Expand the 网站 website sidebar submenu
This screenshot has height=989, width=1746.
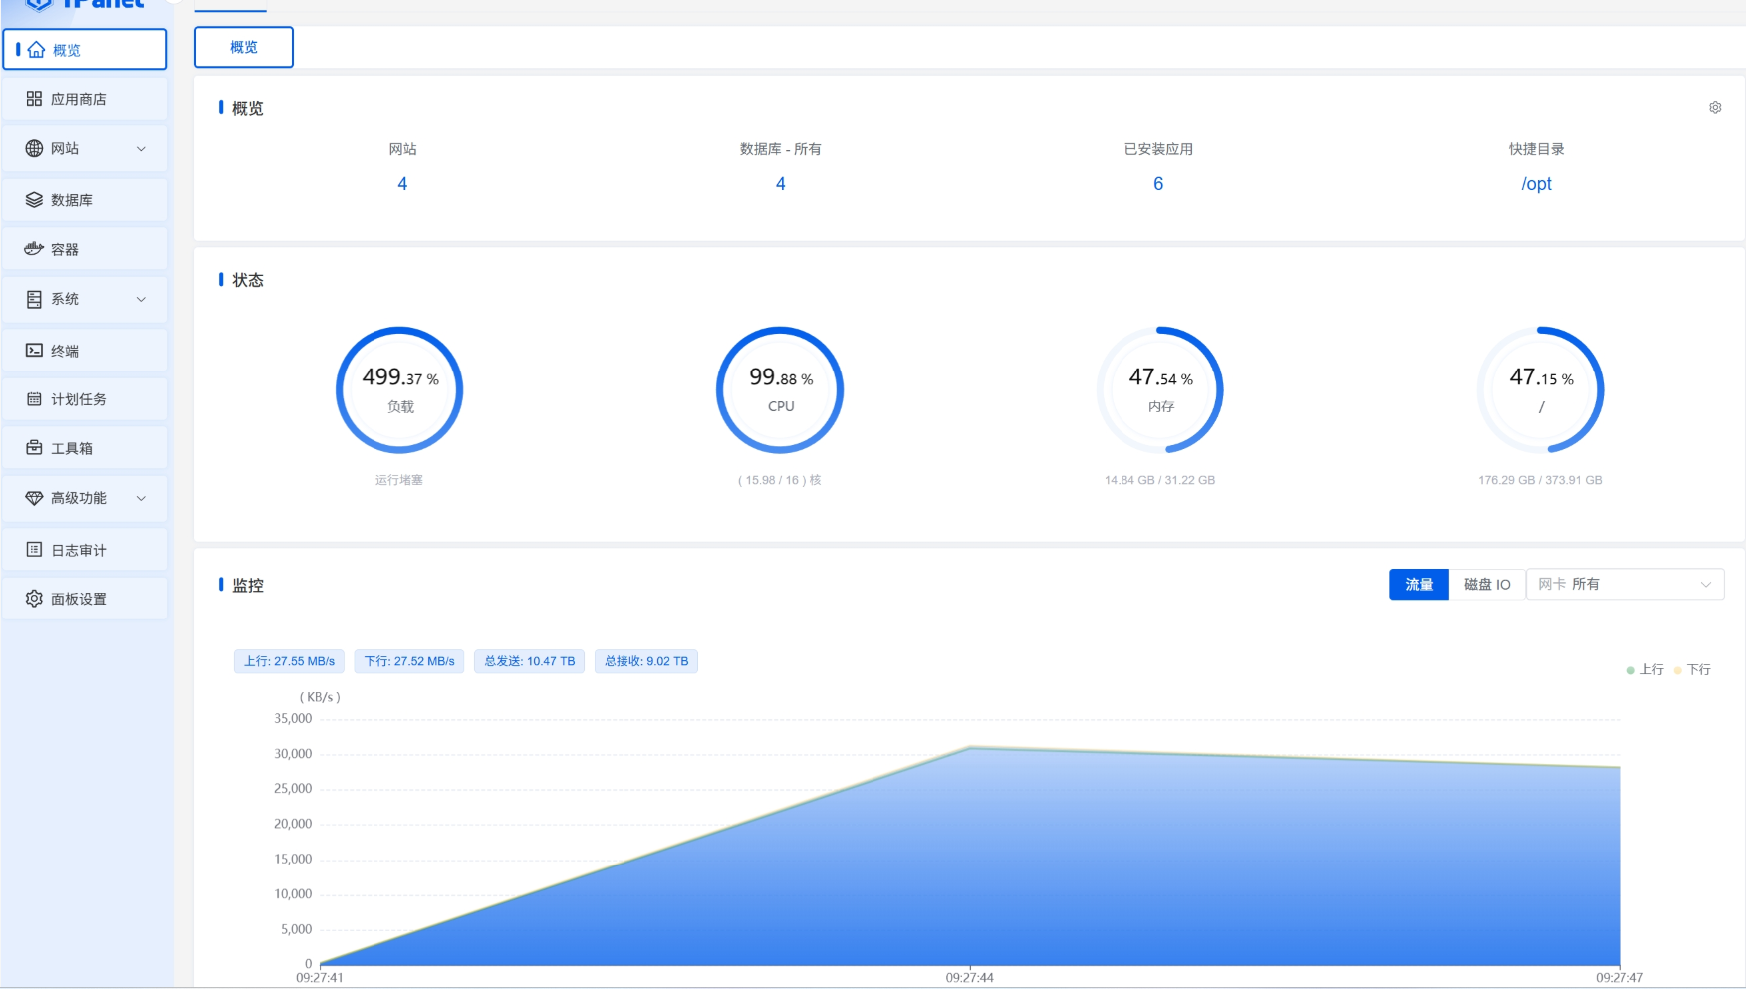click(x=141, y=149)
